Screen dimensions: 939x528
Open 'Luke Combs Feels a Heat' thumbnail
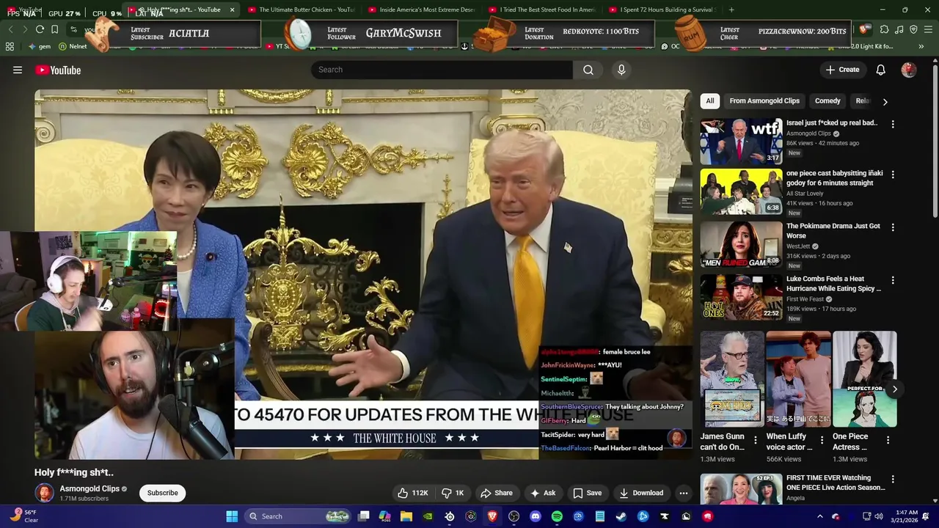click(x=741, y=297)
